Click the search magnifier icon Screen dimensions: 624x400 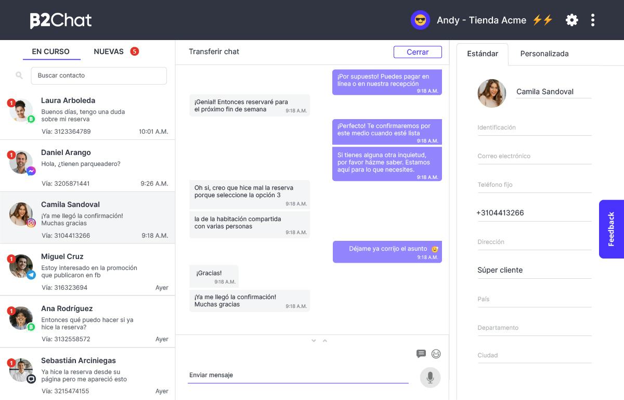tap(19, 75)
